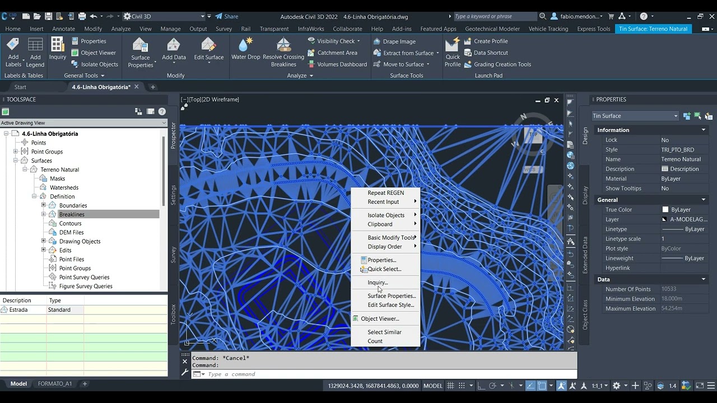Click the Customize wrench icon by command line

click(x=185, y=372)
